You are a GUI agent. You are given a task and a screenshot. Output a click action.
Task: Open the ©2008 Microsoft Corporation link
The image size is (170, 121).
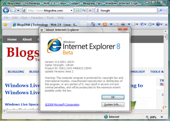pyautogui.click(x=62, y=105)
